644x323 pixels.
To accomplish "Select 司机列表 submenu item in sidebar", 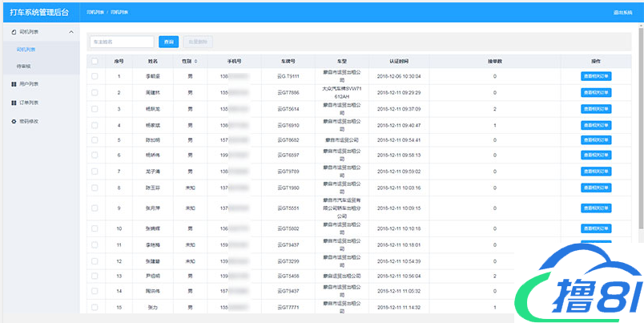I will (26, 50).
